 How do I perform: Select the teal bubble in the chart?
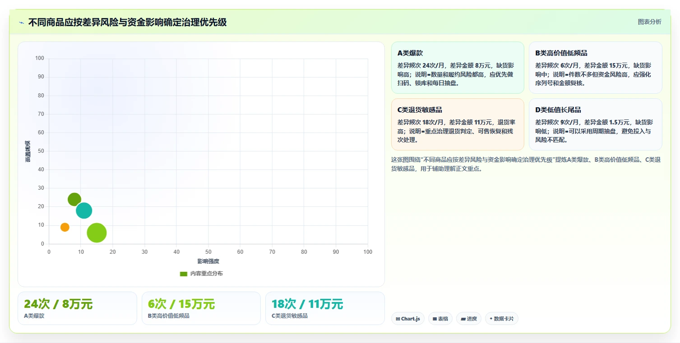pyautogui.click(x=84, y=210)
